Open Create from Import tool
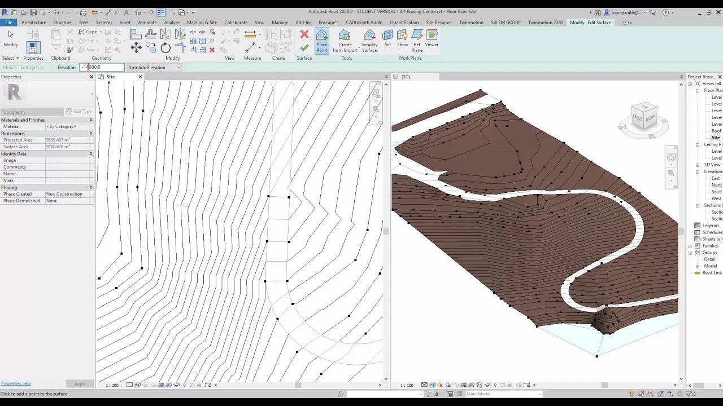Viewport: 723px width, 406px height. click(345, 41)
